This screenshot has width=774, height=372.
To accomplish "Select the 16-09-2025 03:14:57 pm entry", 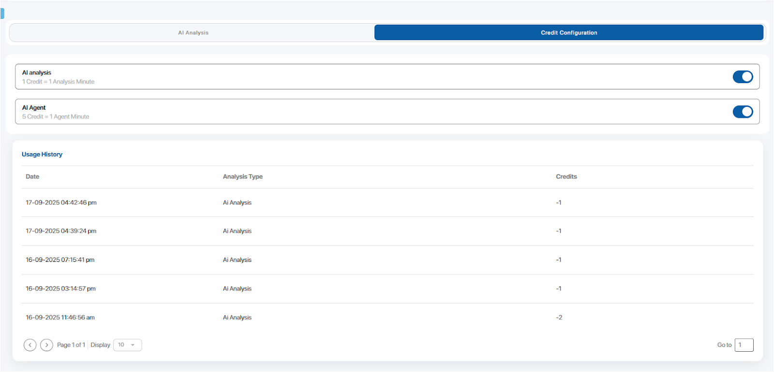I will pyautogui.click(x=60, y=289).
